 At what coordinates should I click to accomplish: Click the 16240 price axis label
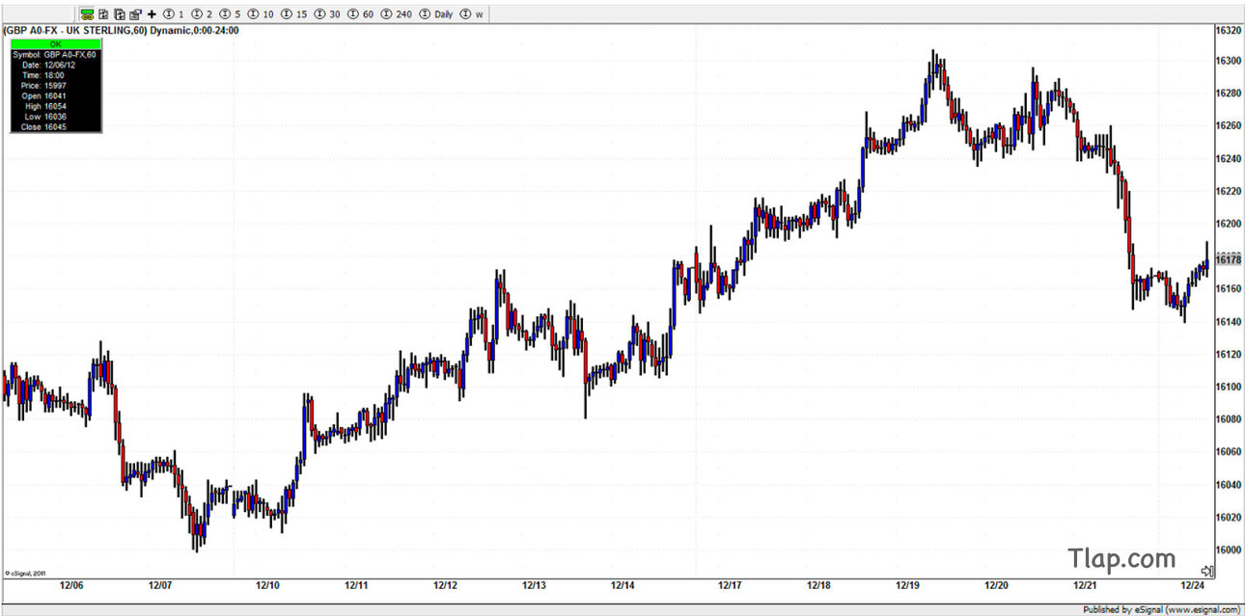click(1228, 159)
